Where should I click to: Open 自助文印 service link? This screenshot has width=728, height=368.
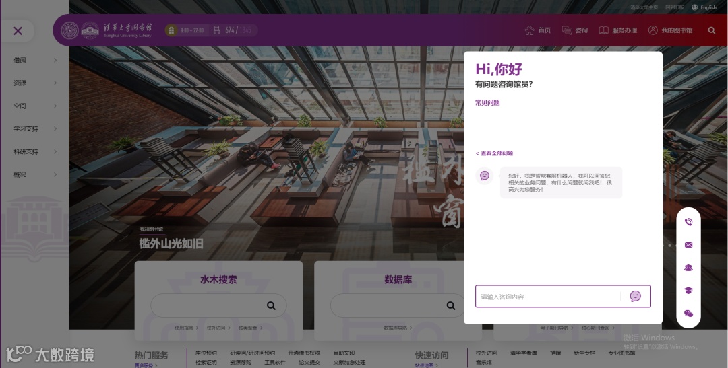pos(344,353)
